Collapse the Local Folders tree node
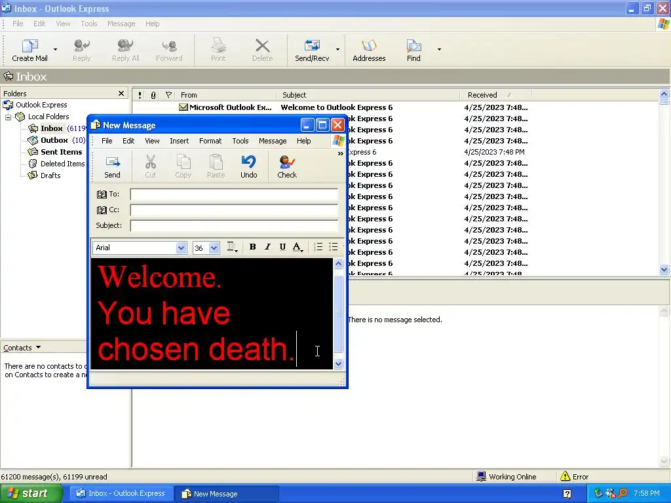Screen dimensions: 671x503 point(8,117)
